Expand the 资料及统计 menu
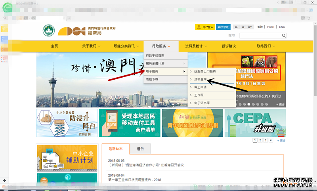Screen dimensions: 317x191 pos(196,46)
